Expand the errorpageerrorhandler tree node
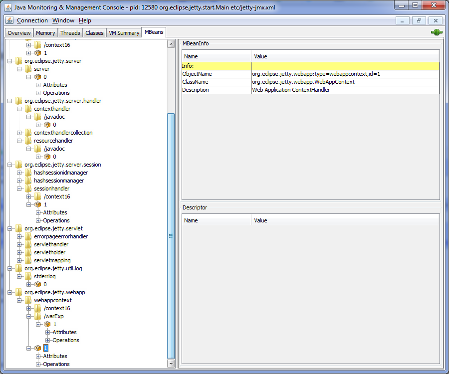The width and height of the screenshot is (449, 374). [x=19, y=236]
